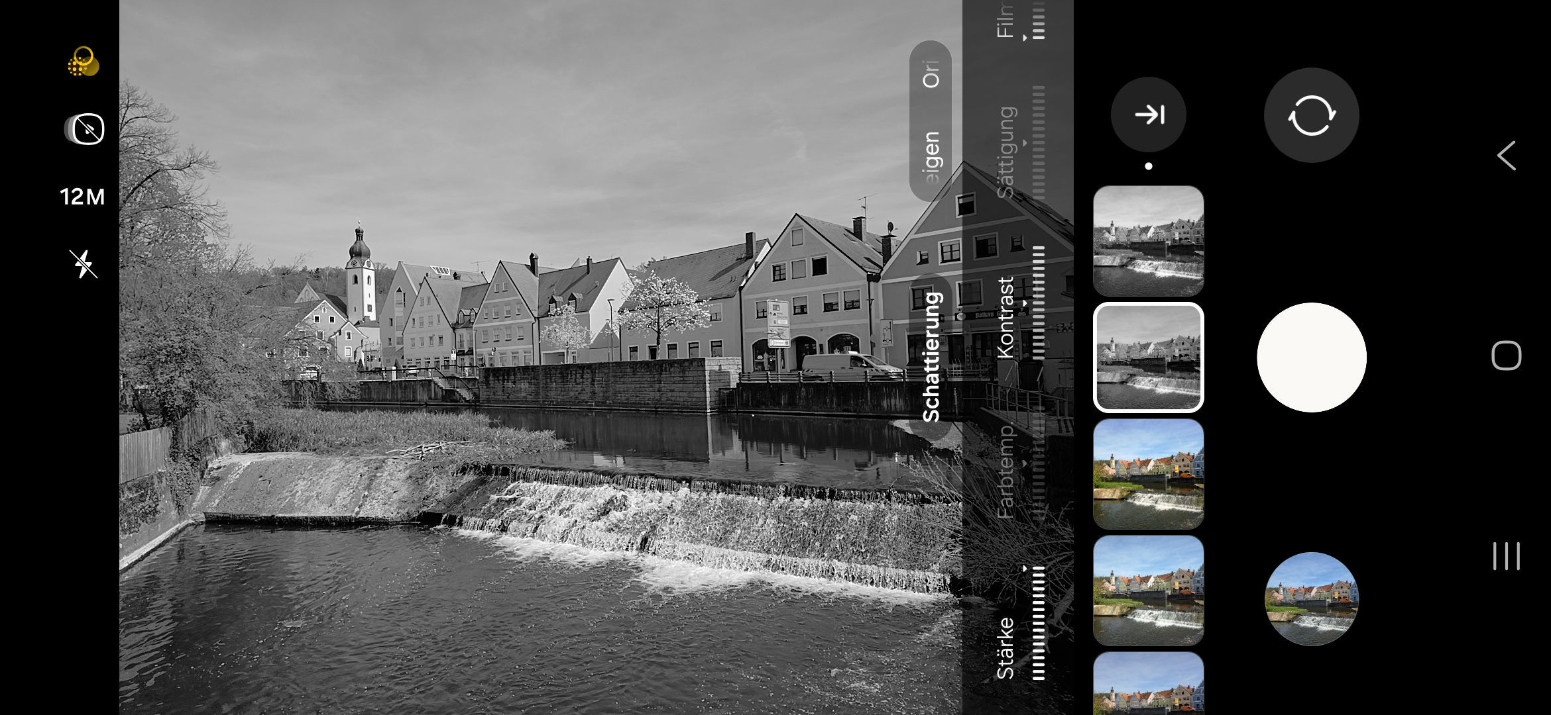This screenshot has width=1551, height=715.
Task: Toggle the flash off icon
Action: click(84, 263)
